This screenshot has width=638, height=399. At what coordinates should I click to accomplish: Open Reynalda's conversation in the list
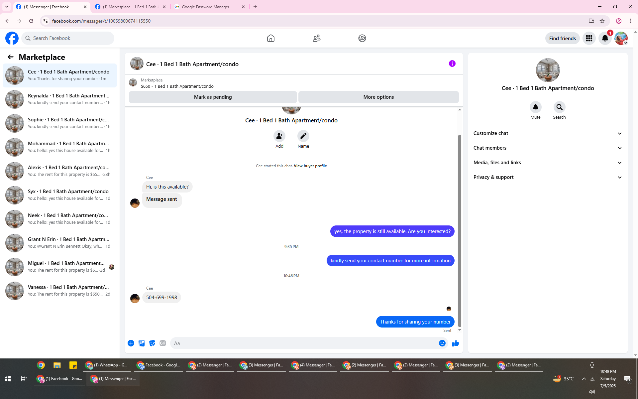[x=60, y=99]
